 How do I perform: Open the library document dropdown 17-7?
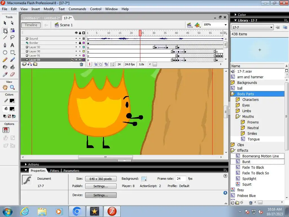(x=252, y=27)
